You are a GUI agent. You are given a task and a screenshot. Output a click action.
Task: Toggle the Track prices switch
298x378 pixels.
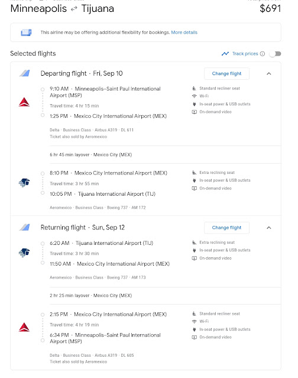[x=276, y=54]
